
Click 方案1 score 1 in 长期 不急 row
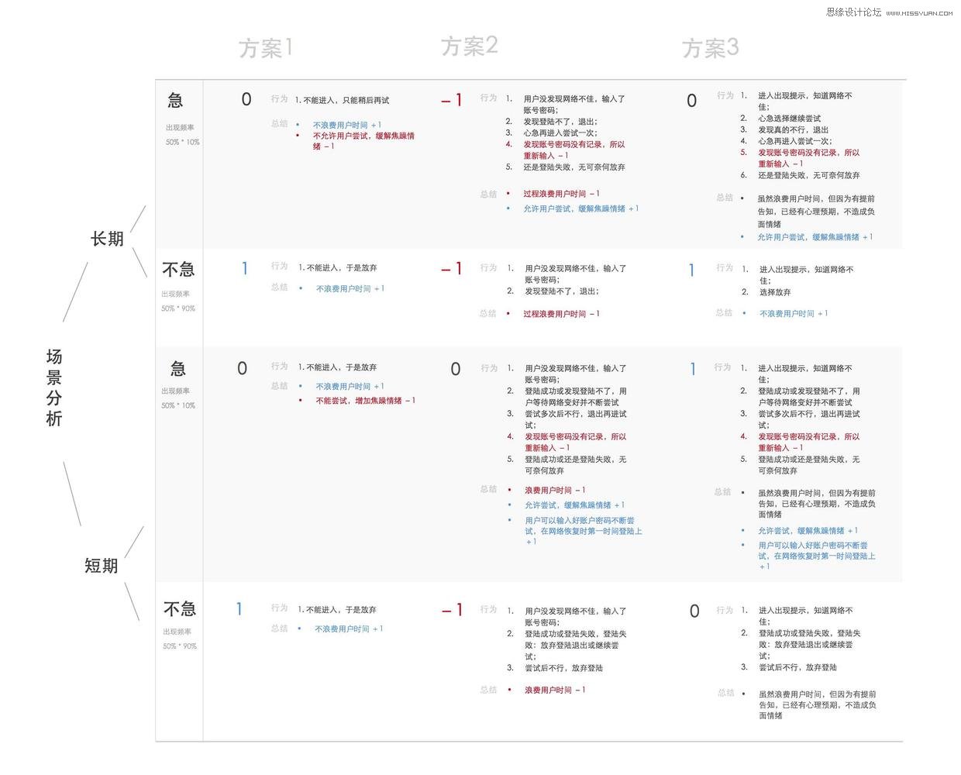(x=245, y=268)
